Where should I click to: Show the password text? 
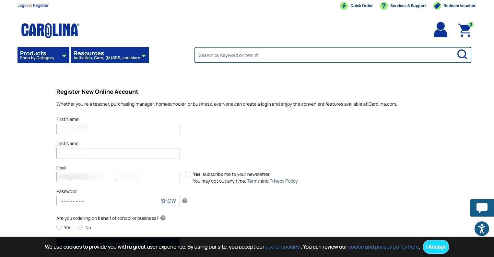(168, 201)
